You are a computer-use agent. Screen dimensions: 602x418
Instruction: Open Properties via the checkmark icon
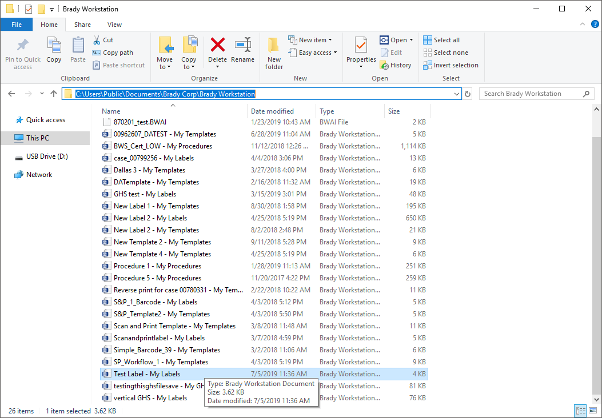pyautogui.click(x=361, y=46)
